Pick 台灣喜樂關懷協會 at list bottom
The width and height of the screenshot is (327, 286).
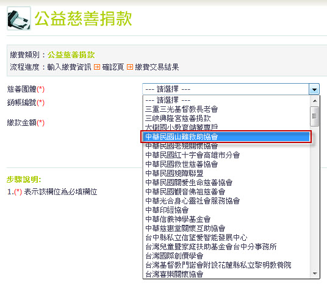tap(226, 274)
